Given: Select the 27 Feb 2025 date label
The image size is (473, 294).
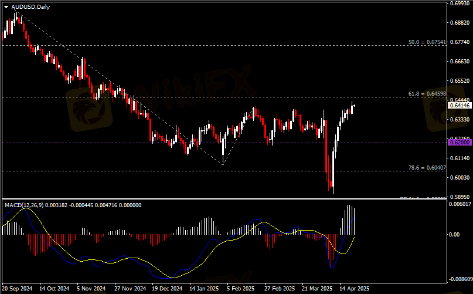Looking at the screenshot, I should pos(280,289).
